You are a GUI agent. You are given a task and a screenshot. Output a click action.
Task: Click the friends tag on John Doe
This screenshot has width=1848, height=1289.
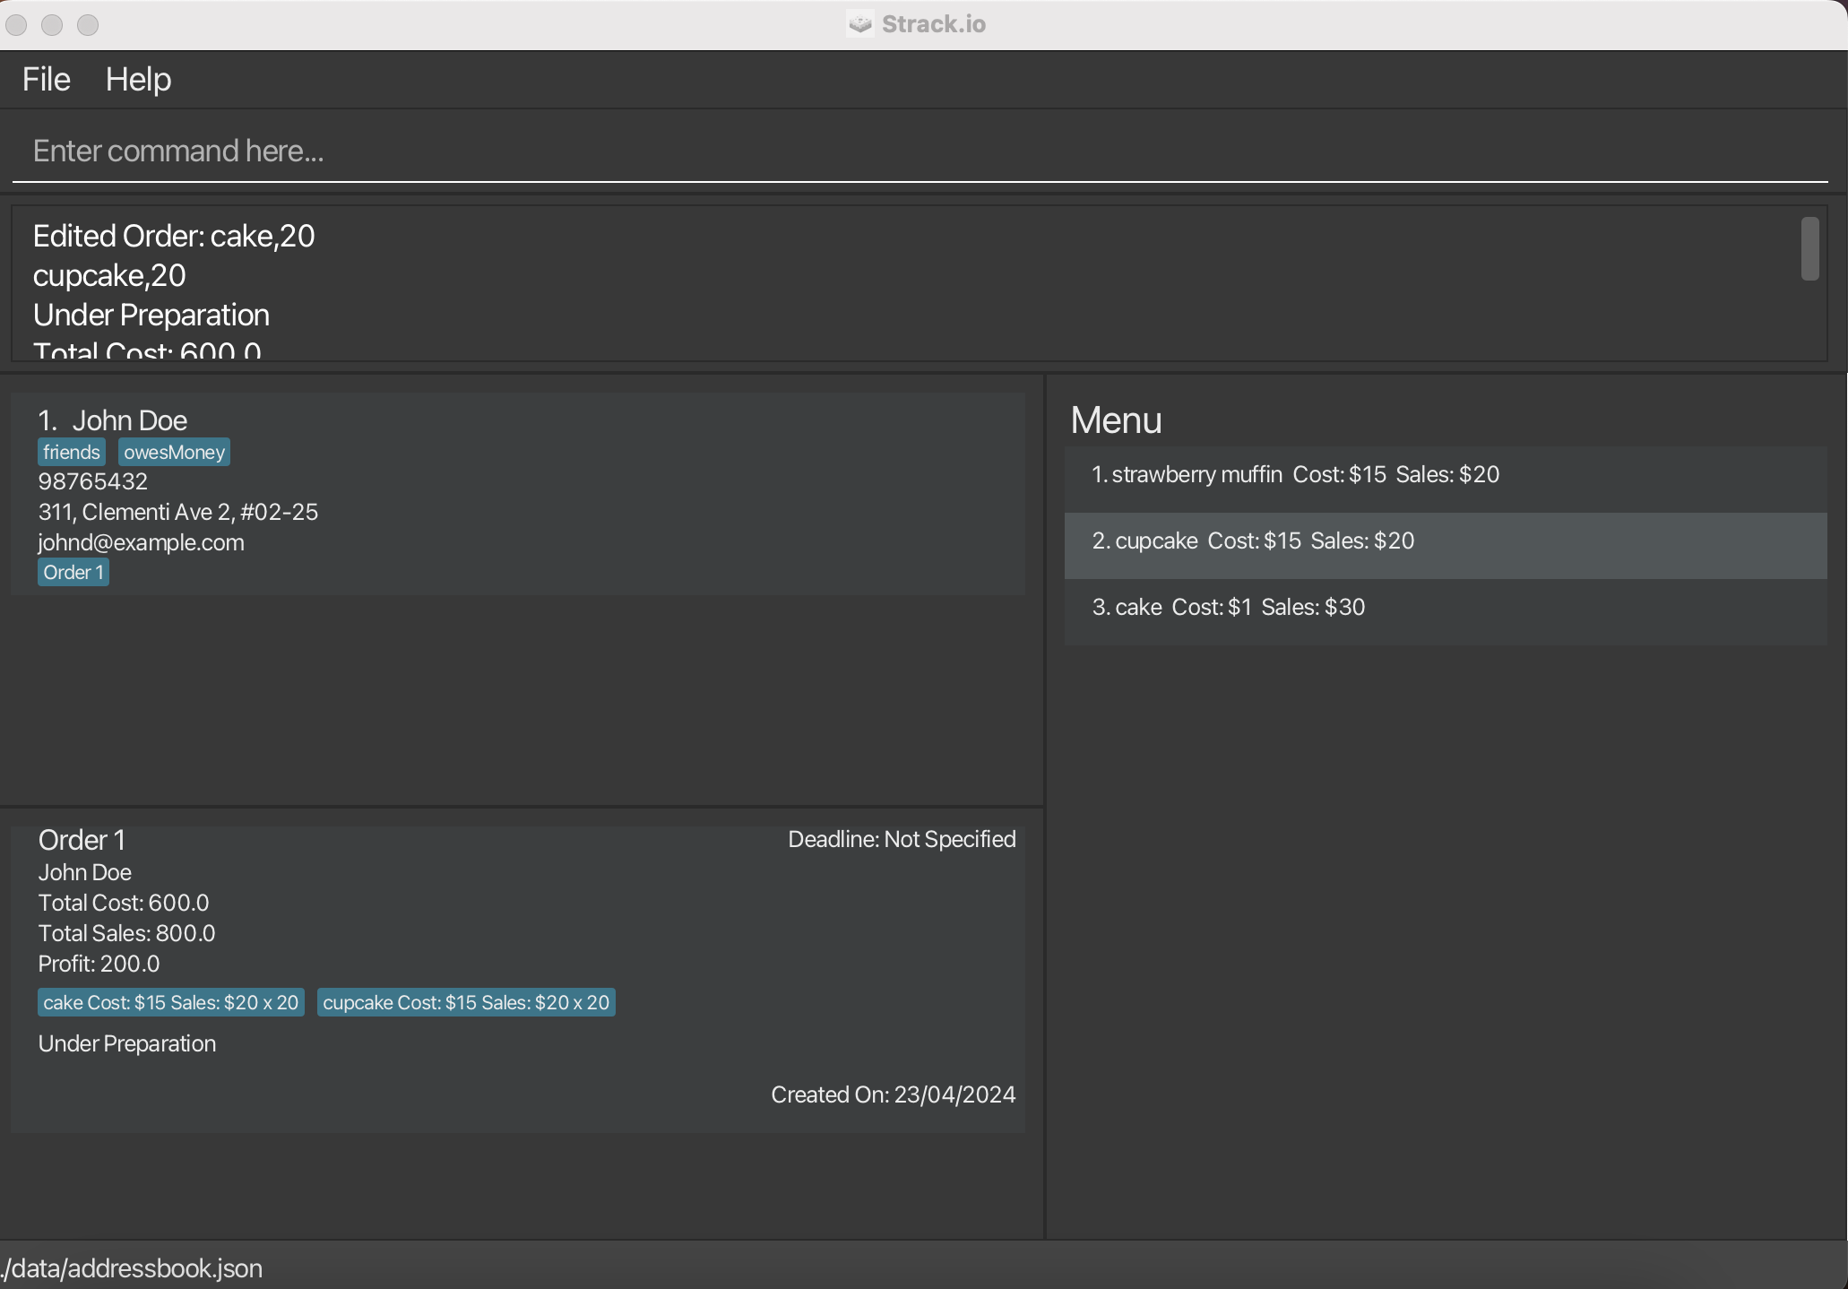72,452
